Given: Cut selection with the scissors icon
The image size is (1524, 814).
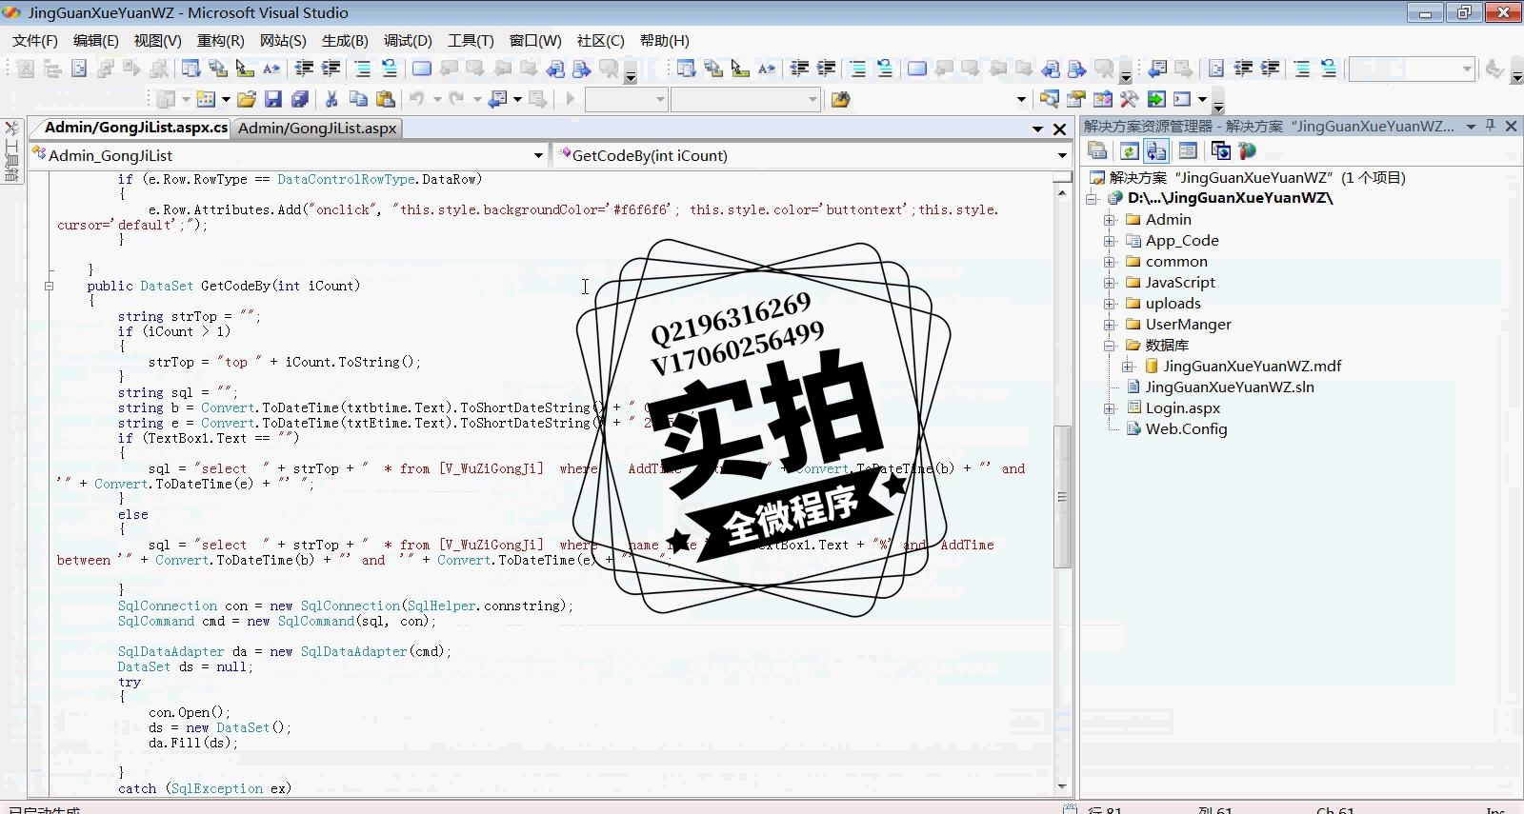Looking at the screenshot, I should [x=331, y=99].
